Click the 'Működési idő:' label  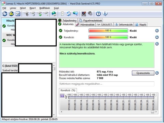click(67, 72)
